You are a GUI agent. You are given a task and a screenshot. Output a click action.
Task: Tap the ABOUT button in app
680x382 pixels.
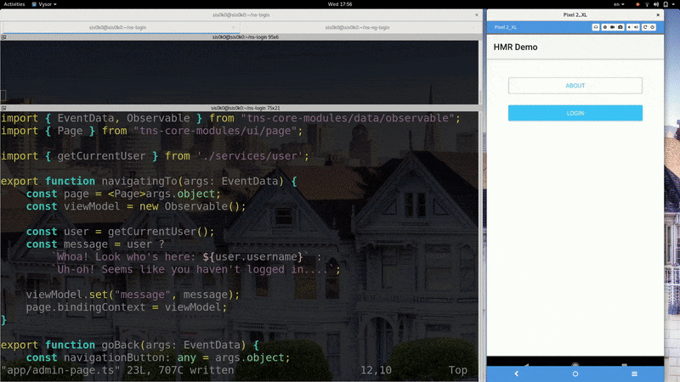(x=575, y=86)
